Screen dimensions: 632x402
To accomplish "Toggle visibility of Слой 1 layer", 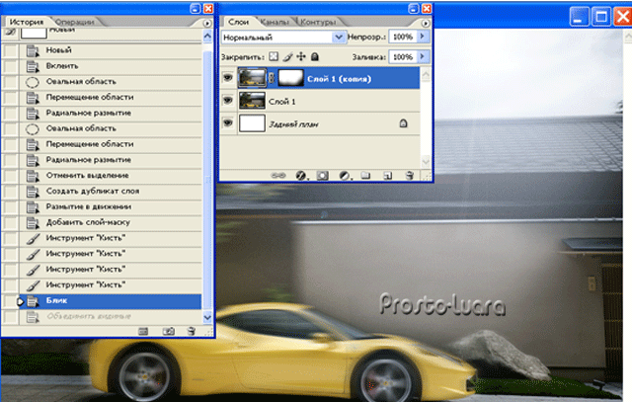I will pos(228,100).
